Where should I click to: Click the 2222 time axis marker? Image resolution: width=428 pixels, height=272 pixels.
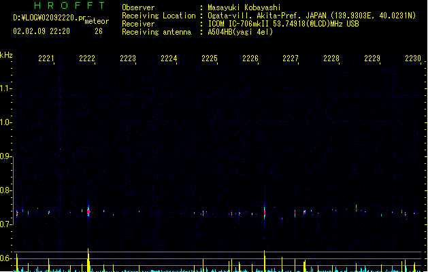point(87,58)
